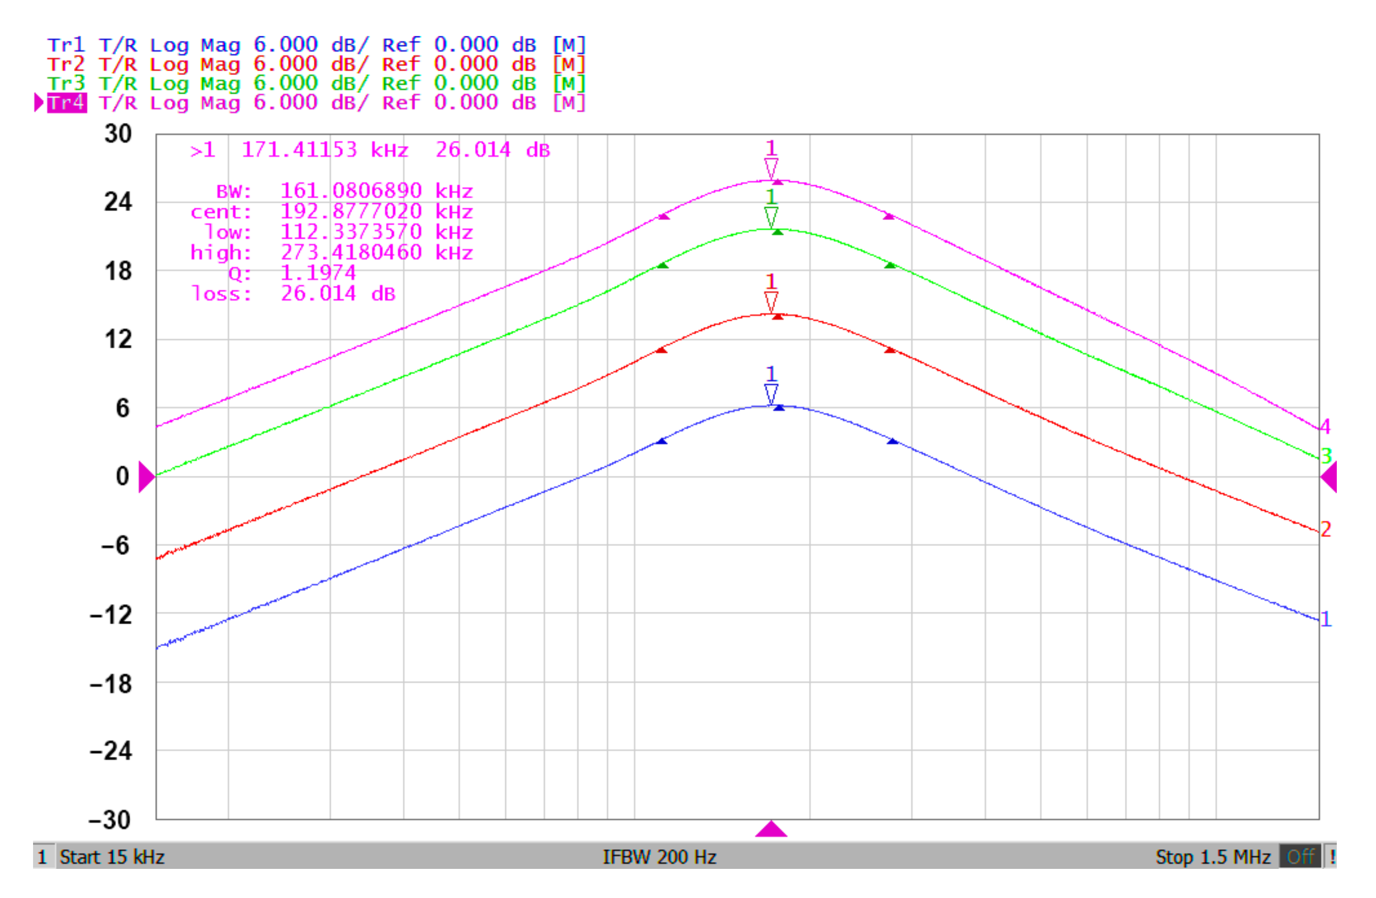
Task: Click the IFBW 200 Hz setting
Action: [x=659, y=857]
